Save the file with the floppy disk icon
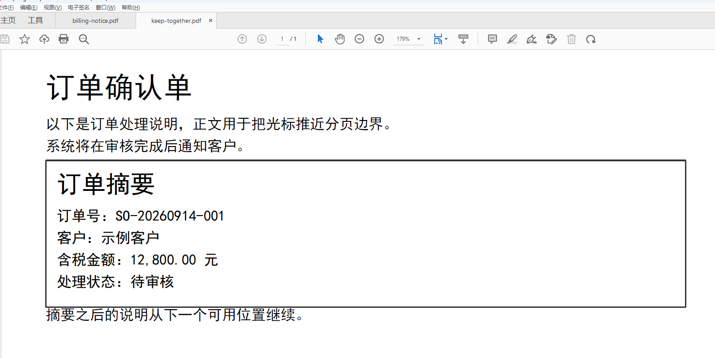The width and height of the screenshot is (715, 358). click(x=5, y=39)
